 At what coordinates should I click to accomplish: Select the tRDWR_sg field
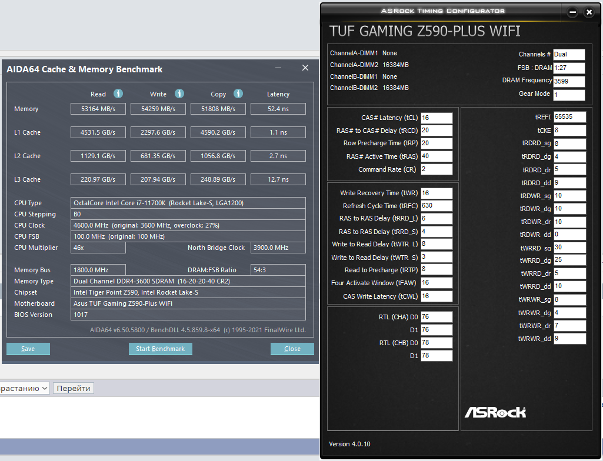tap(569, 196)
